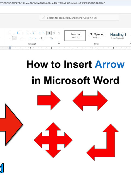Open the bullet list style dropdown

point(14,33)
